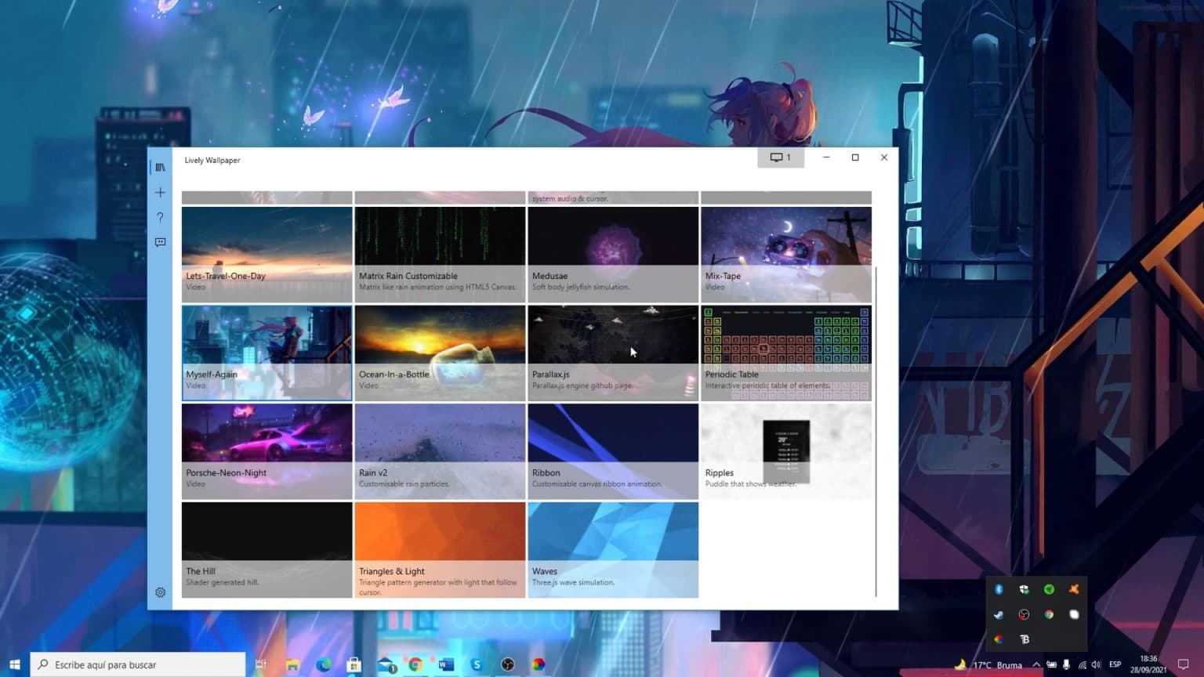Open OBS Studio from the system tray
Screen dimensions: 1204x677
click(1024, 614)
